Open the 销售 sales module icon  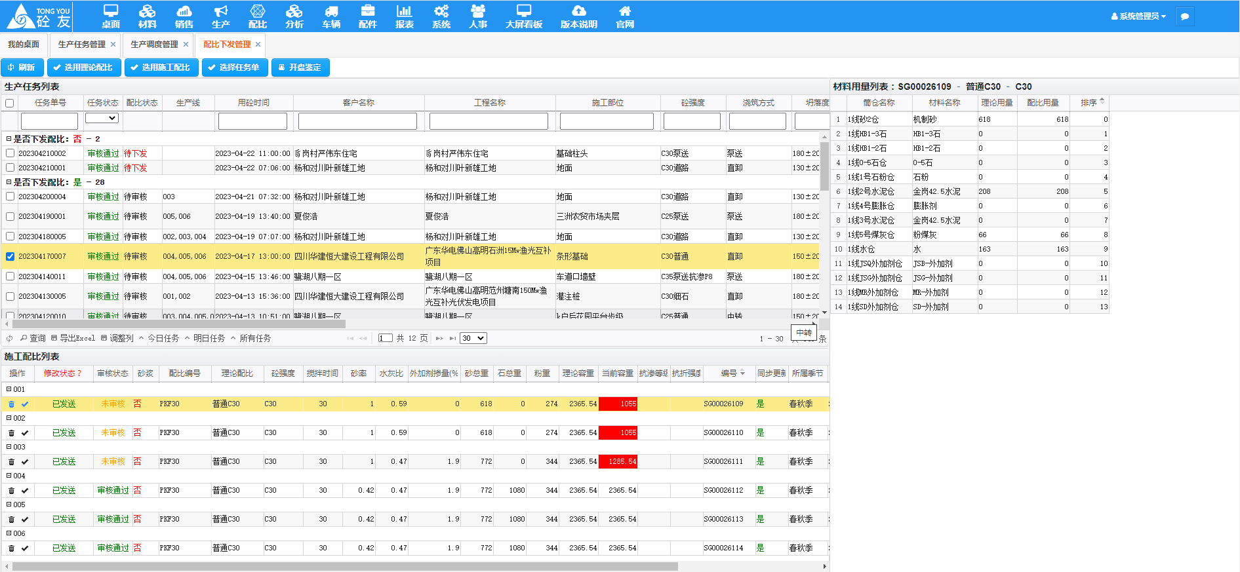coord(184,16)
